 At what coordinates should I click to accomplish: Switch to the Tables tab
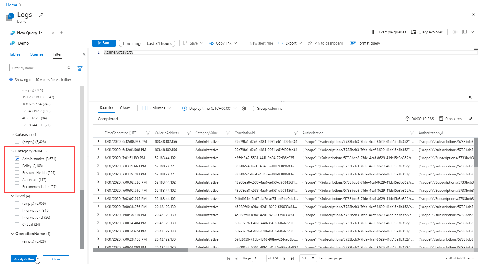15,54
